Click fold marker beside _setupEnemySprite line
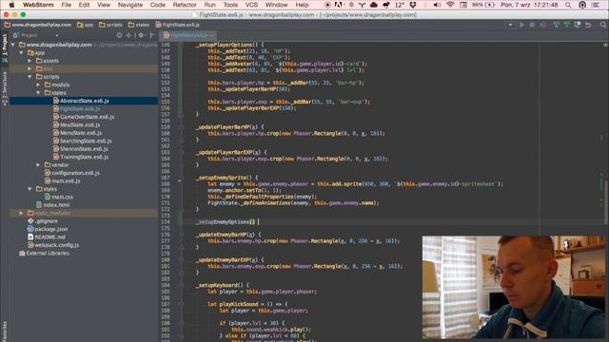 tap(181, 178)
